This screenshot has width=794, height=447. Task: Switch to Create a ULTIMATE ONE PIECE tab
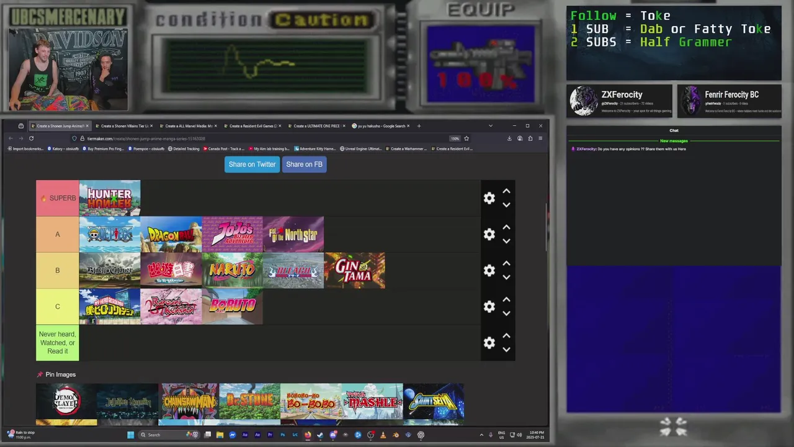[x=316, y=126]
